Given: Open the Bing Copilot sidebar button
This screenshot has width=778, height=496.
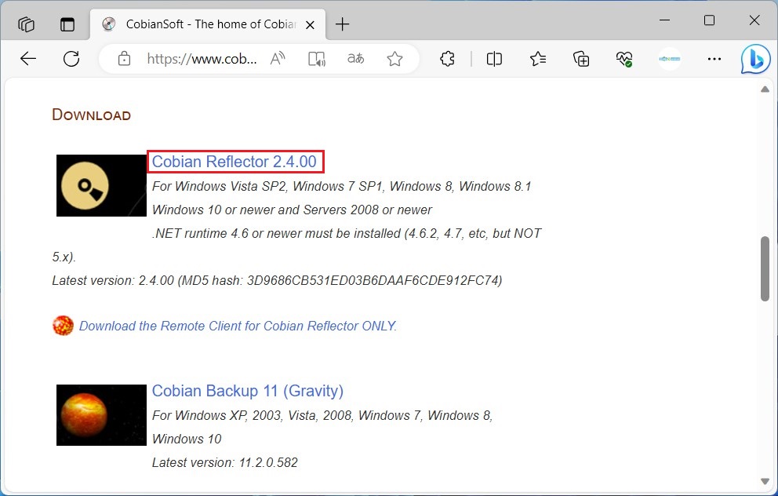Looking at the screenshot, I should pos(756,59).
